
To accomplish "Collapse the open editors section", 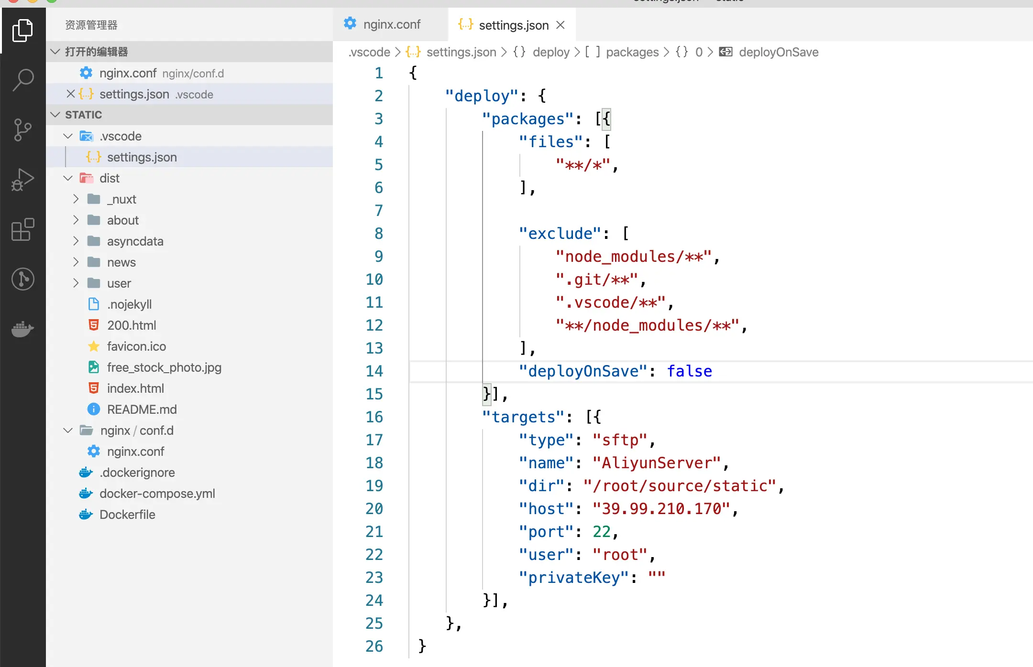I will tap(55, 52).
